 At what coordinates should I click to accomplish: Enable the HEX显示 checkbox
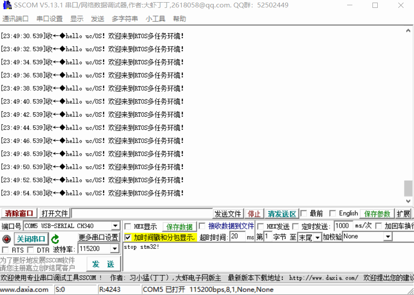127,226
